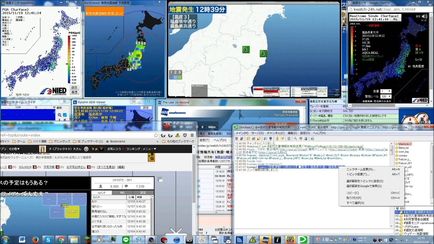Image resolution: width=434 pixels, height=244 pixels.
Task: Select blackssLC in LimeChat member list
Action: click(405, 144)
